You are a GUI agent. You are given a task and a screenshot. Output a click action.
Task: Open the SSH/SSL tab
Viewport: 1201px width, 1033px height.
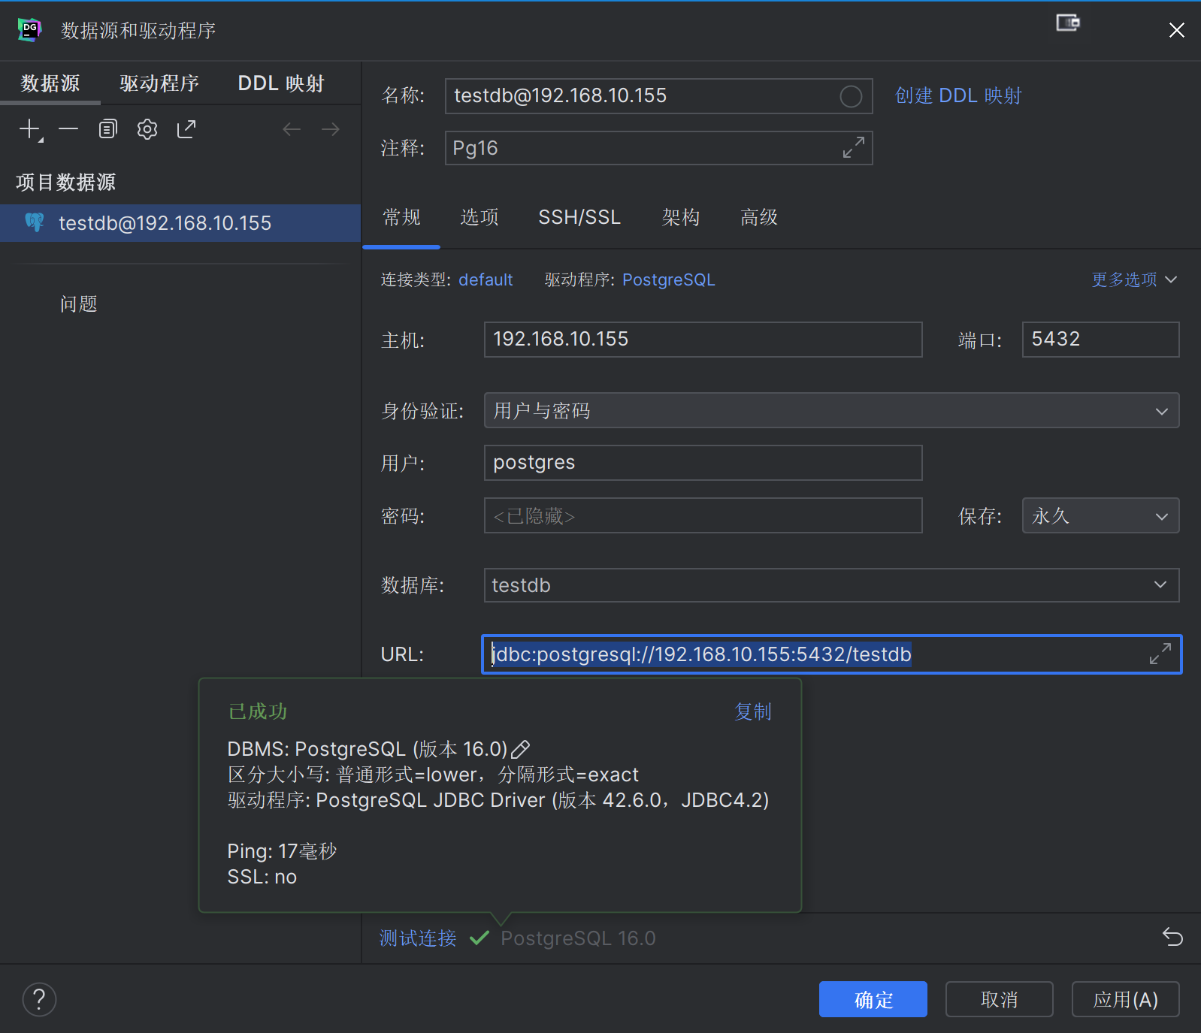(579, 217)
